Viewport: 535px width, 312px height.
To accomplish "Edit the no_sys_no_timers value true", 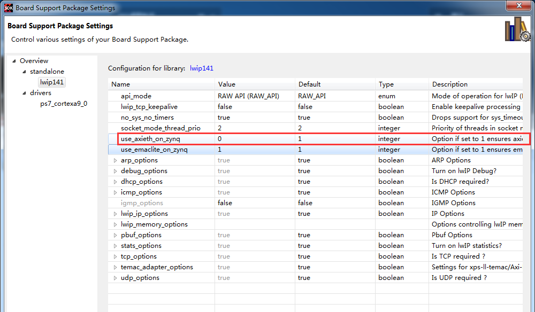I will 255,118.
